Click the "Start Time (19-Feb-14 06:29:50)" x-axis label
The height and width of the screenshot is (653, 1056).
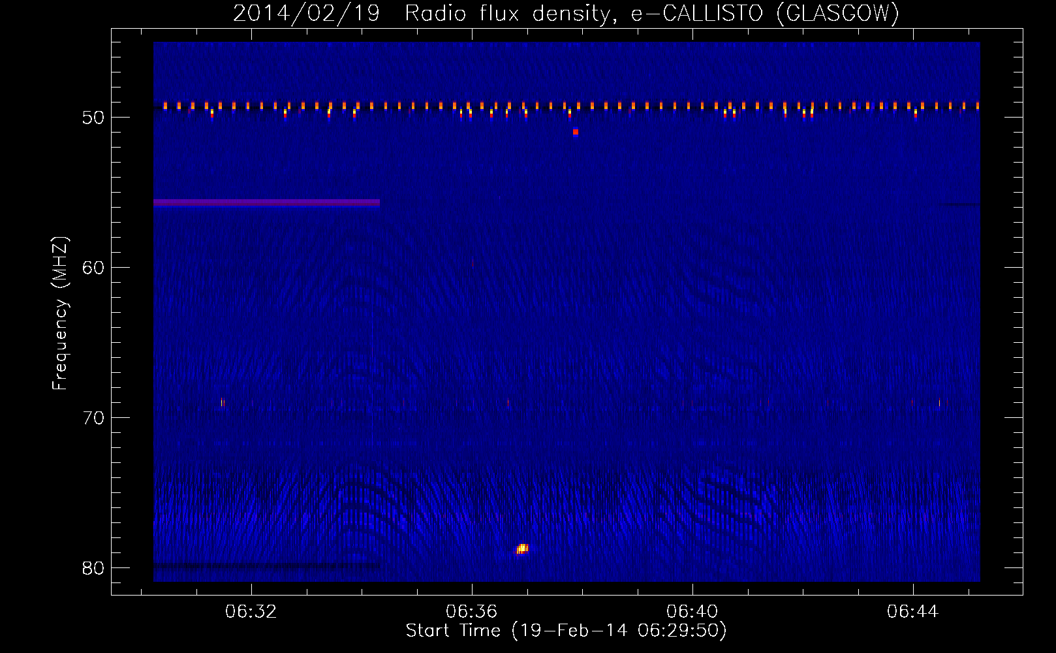(566, 631)
